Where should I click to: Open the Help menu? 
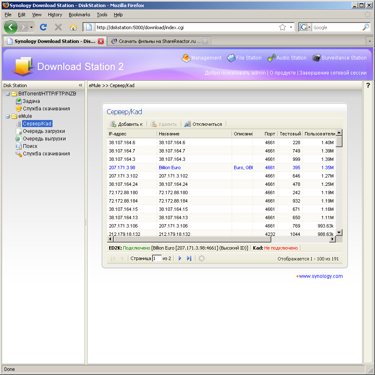tap(118, 15)
